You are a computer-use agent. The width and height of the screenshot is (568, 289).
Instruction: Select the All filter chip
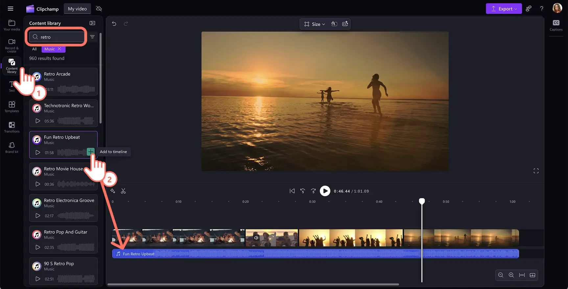pyautogui.click(x=35, y=49)
